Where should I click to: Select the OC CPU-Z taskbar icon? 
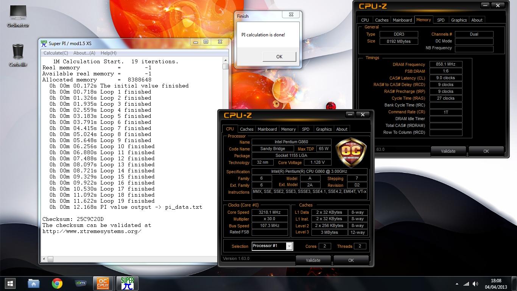click(103, 283)
